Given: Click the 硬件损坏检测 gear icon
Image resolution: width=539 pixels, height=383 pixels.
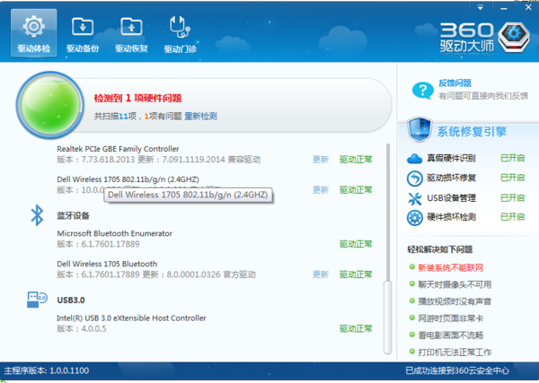Looking at the screenshot, I should point(415,217).
